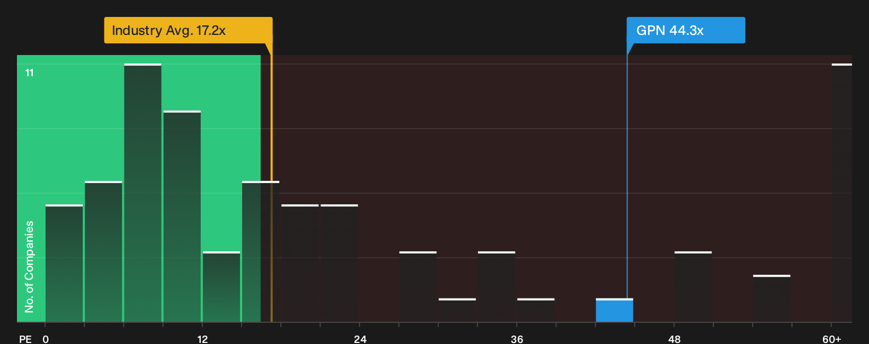The width and height of the screenshot is (869, 344).
Task: Click the tallest green bar near PE 8
Action: coord(143,193)
